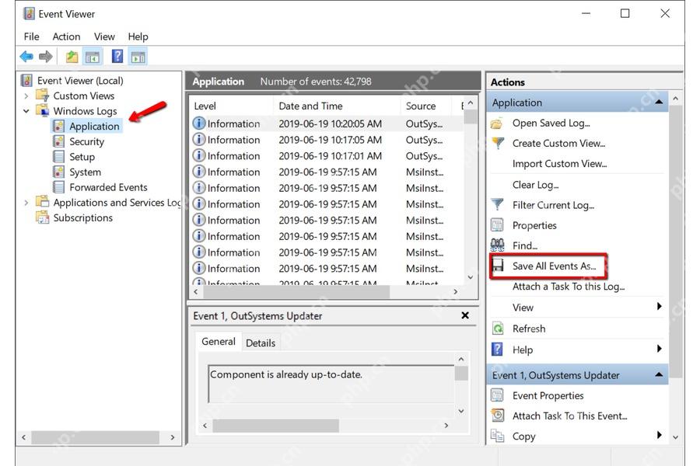The width and height of the screenshot is (700, 466).
Task: Click the Forward arrow toolbar icon
Action: (46, 57)
